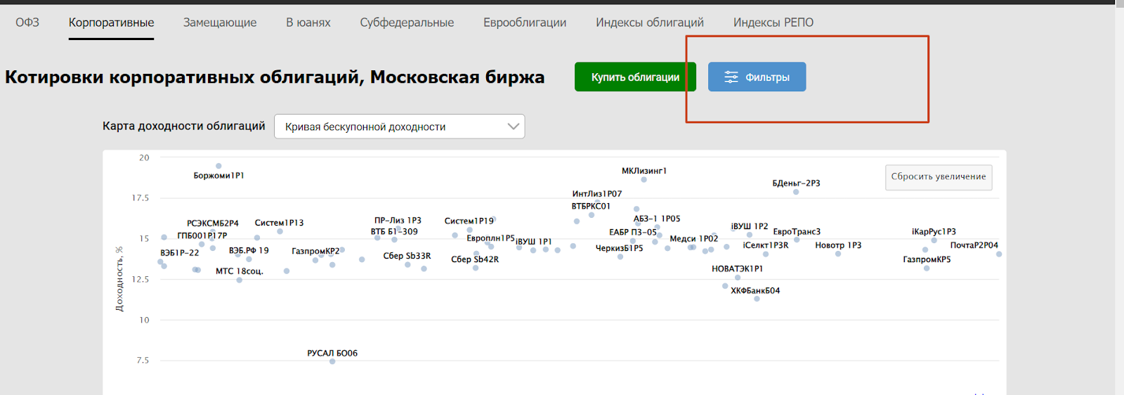The height and width of the screenshot is (395, 1124).
Task: Select the Систем1Р19 bond label
Action: pos(469,221)
